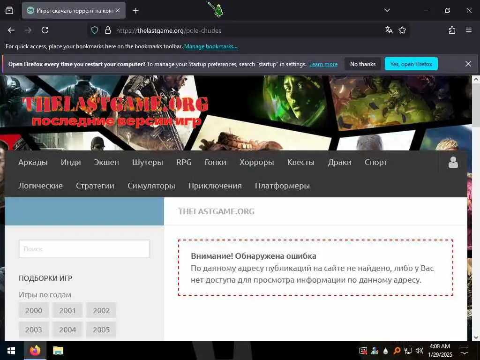This screenshot has width=480, height=360.
Task: Open RPG category
Action: [x=184, y=163]
